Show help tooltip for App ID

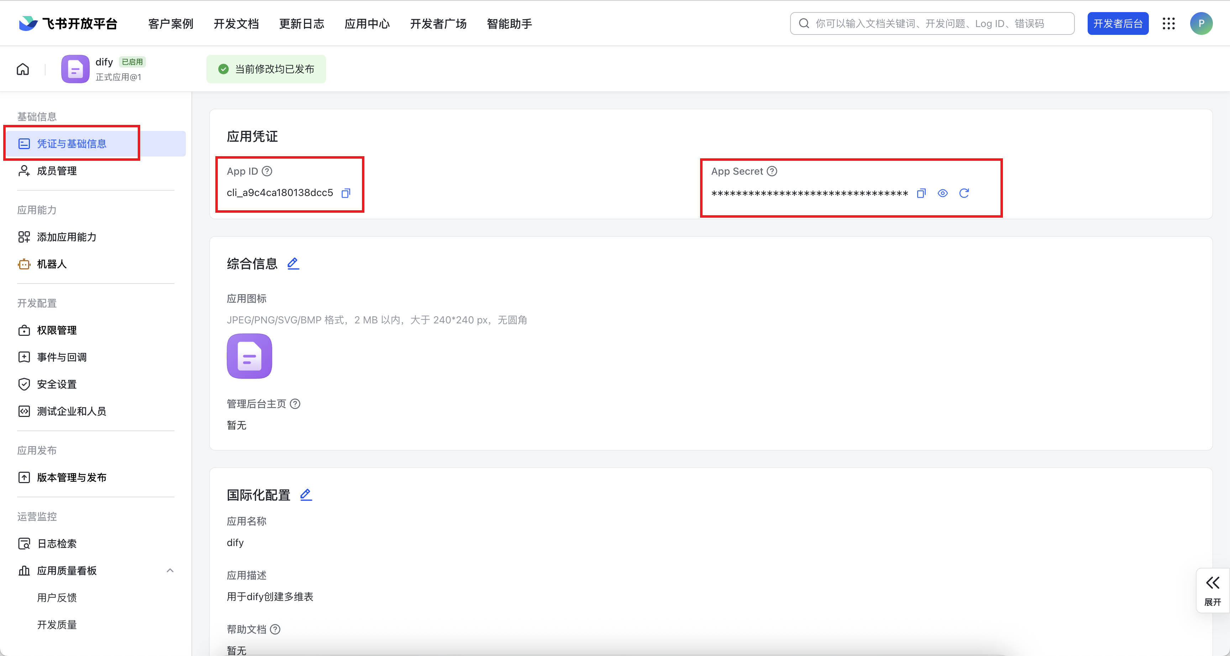267,171
